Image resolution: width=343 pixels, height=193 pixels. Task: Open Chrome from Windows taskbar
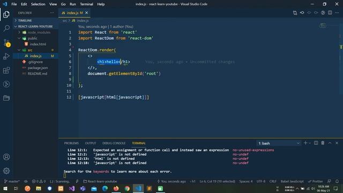click(127, 188)
